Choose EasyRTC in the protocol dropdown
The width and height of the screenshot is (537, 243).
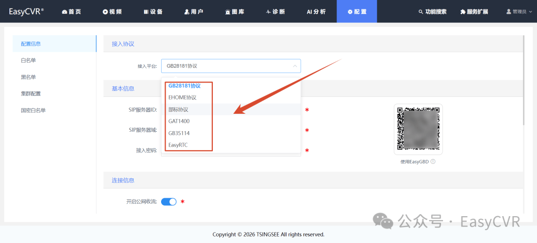[178, 145]
